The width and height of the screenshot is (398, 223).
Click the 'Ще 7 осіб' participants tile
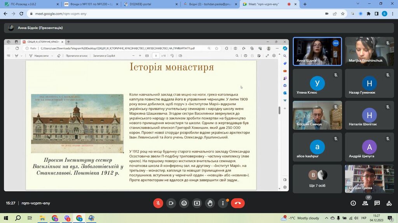point(317,178)
